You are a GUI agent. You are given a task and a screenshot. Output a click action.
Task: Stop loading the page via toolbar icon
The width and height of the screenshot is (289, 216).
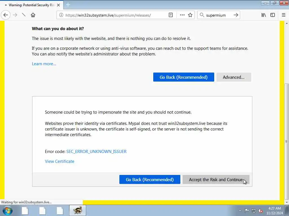coord(24,15)
